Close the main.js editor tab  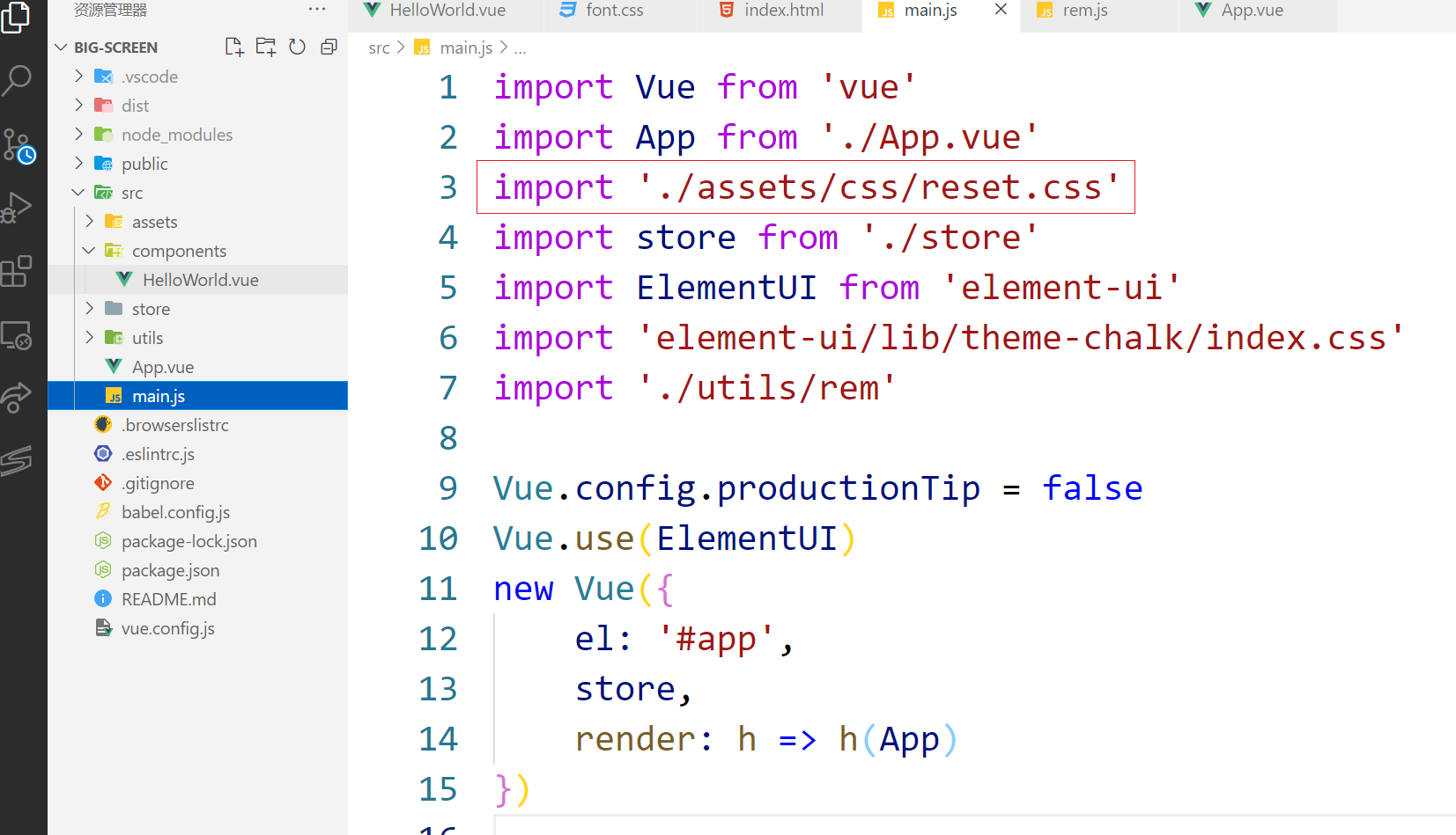(x=1001, y=10)
